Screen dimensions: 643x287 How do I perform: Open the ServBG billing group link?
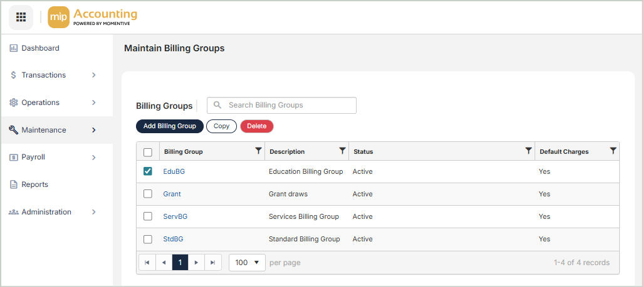pos(175,216)
